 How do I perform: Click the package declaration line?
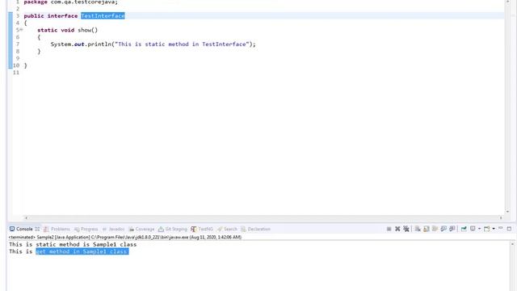70,2
